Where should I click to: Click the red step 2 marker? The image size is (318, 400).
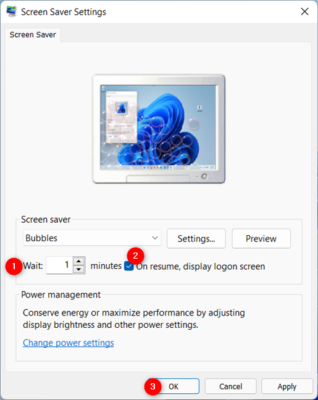[x=135, y=256]
